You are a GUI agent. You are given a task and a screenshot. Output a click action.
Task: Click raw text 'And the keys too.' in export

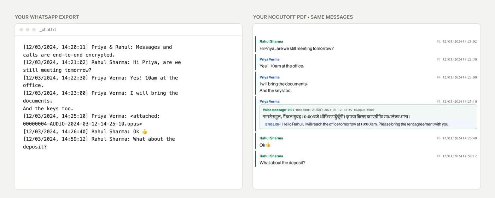point(48,109)
